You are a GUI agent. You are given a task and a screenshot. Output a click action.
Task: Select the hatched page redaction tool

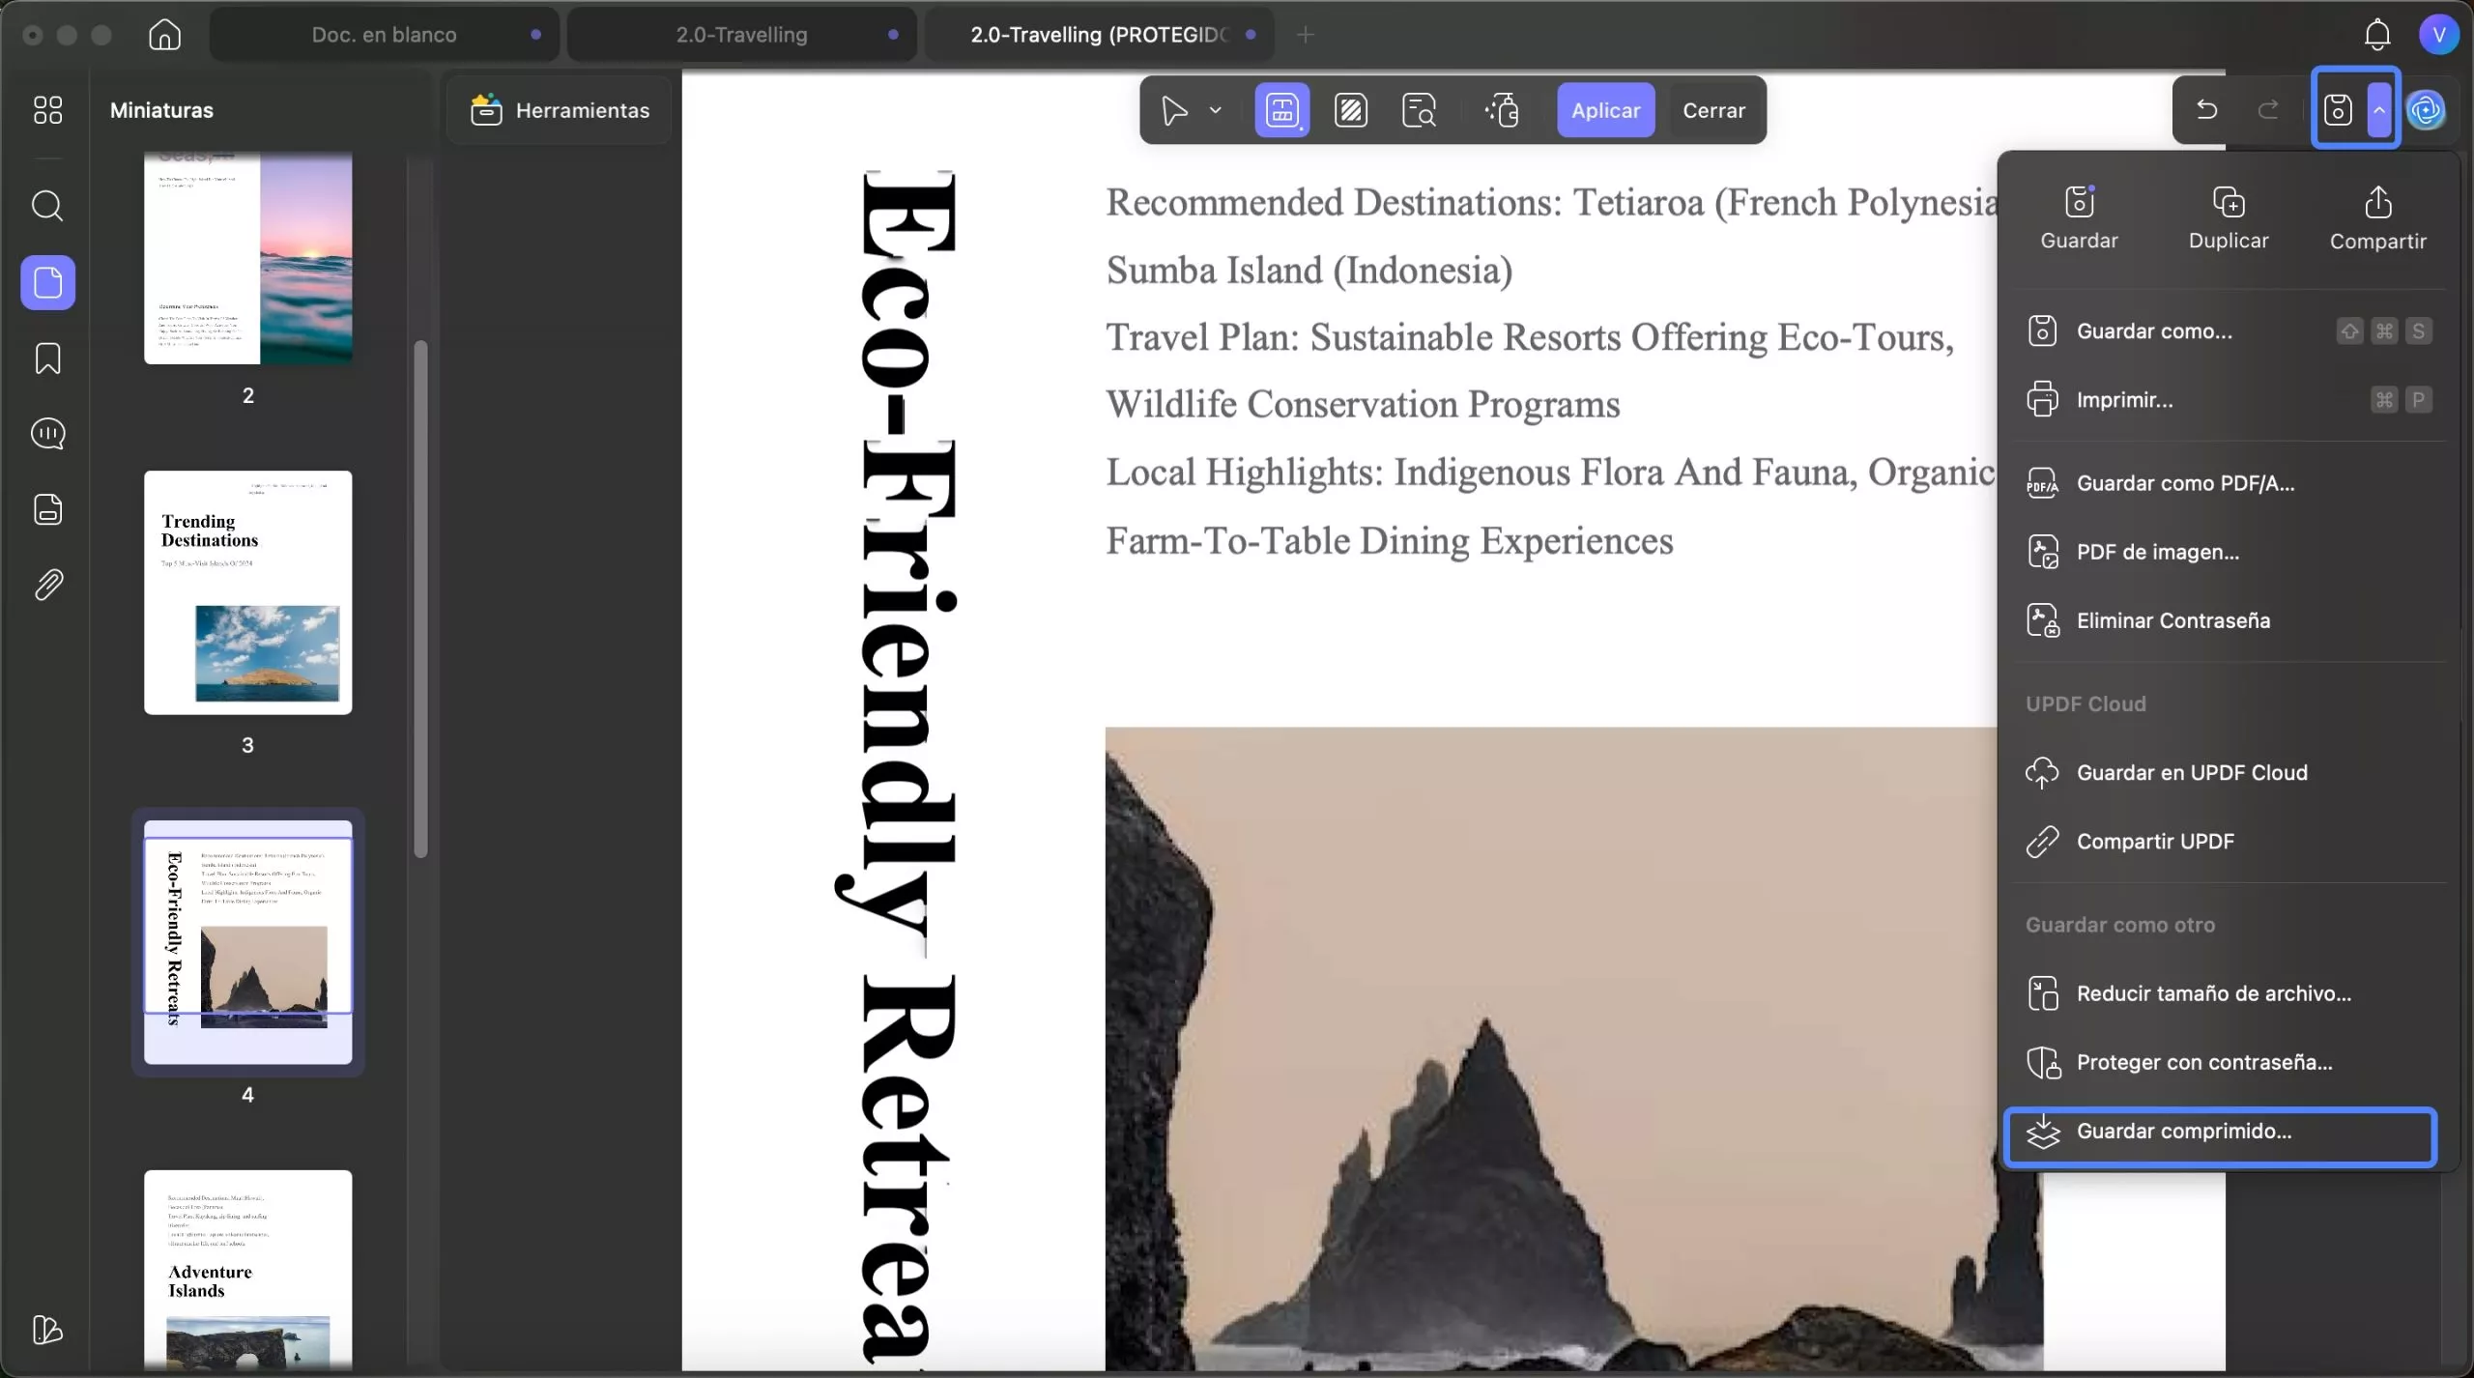(x=1350, y=110)
